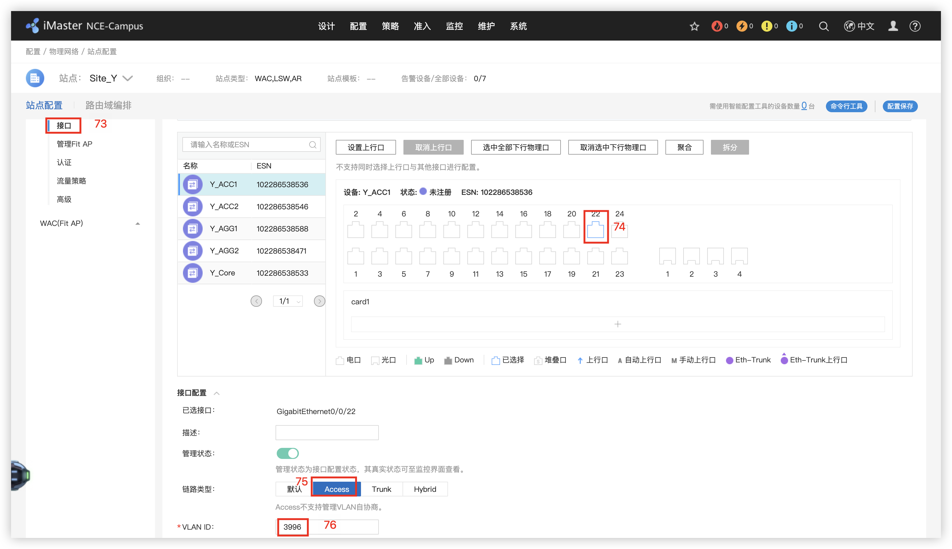Open the page 1/1 selector dropdown
Screen dimensions: 952x549
tap(288, 301)
